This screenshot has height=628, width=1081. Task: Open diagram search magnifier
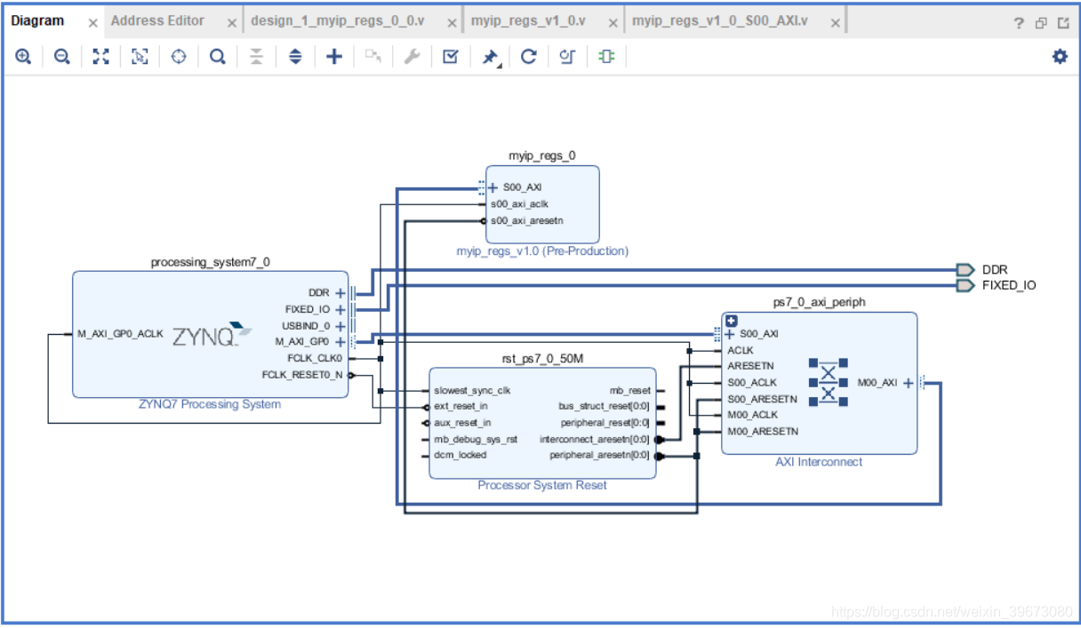coord(217,57)
